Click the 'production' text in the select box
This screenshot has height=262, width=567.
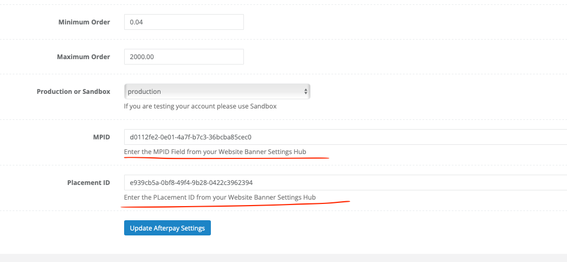[144, 92]
